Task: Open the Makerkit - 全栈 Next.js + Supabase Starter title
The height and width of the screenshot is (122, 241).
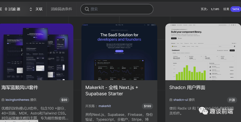Action: coord(112,91)
